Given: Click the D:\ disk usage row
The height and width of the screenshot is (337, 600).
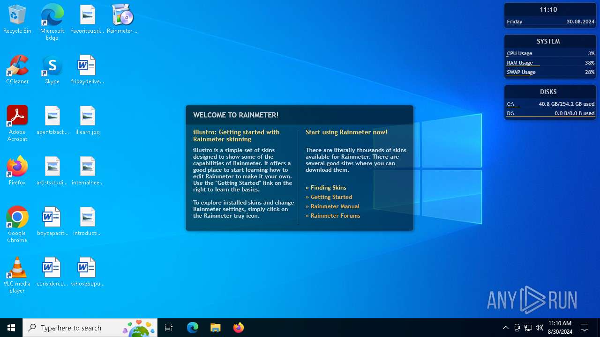Looking at the screenshot, I should point(550,113).
